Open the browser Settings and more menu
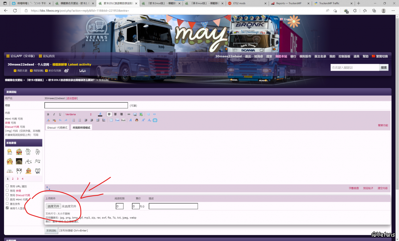This screenshot has height=241, width=399. click(x=393, y=11)
